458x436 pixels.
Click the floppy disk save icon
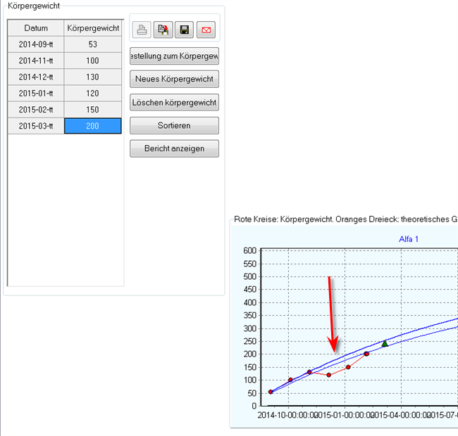pos(185,30)
